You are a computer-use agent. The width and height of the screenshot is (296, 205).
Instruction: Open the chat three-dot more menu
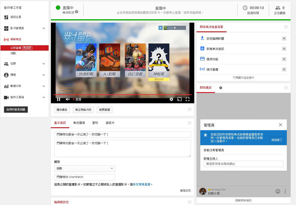[285, 191]
